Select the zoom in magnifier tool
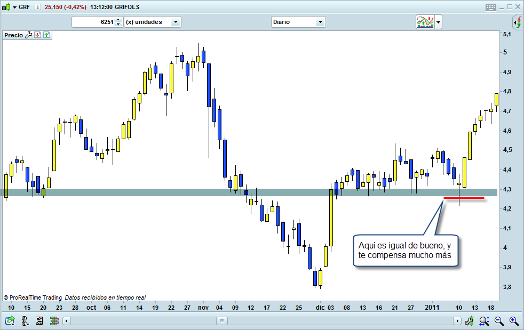524x330 pixels. pyautogui.click(x=513, y=321)
